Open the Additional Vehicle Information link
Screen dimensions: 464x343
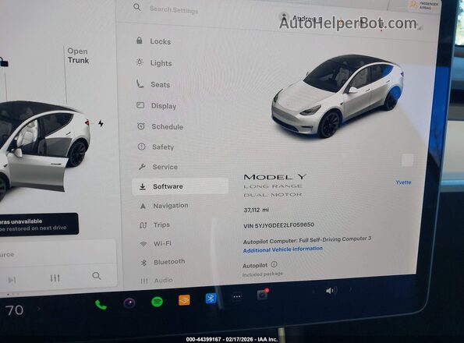click(282, 249)
